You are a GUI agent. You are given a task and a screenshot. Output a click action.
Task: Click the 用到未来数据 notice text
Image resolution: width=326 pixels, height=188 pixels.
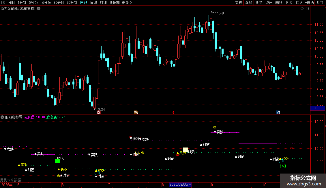11,180
